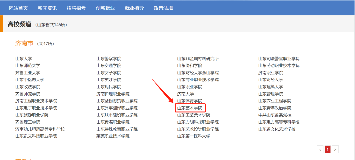Click 山东英才学院 link
The image size is (355, 160).
pyautogui.click(x=109, y=80)
